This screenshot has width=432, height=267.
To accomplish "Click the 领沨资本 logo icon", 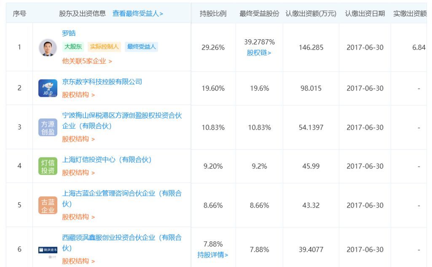I will tap(48, 250).
